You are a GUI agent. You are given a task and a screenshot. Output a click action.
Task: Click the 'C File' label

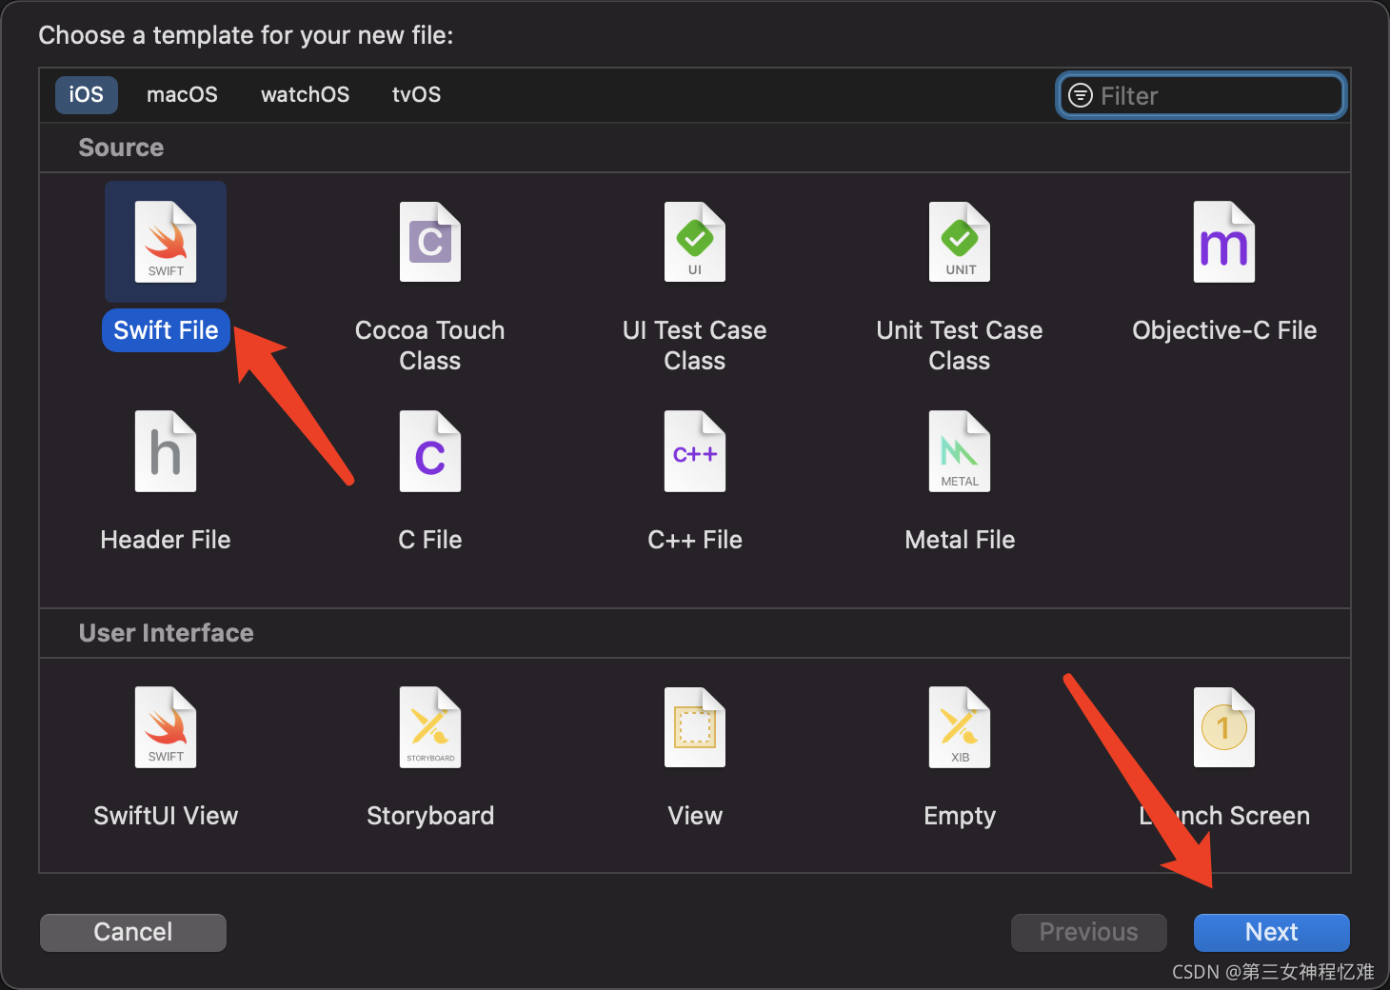(430, 540)
